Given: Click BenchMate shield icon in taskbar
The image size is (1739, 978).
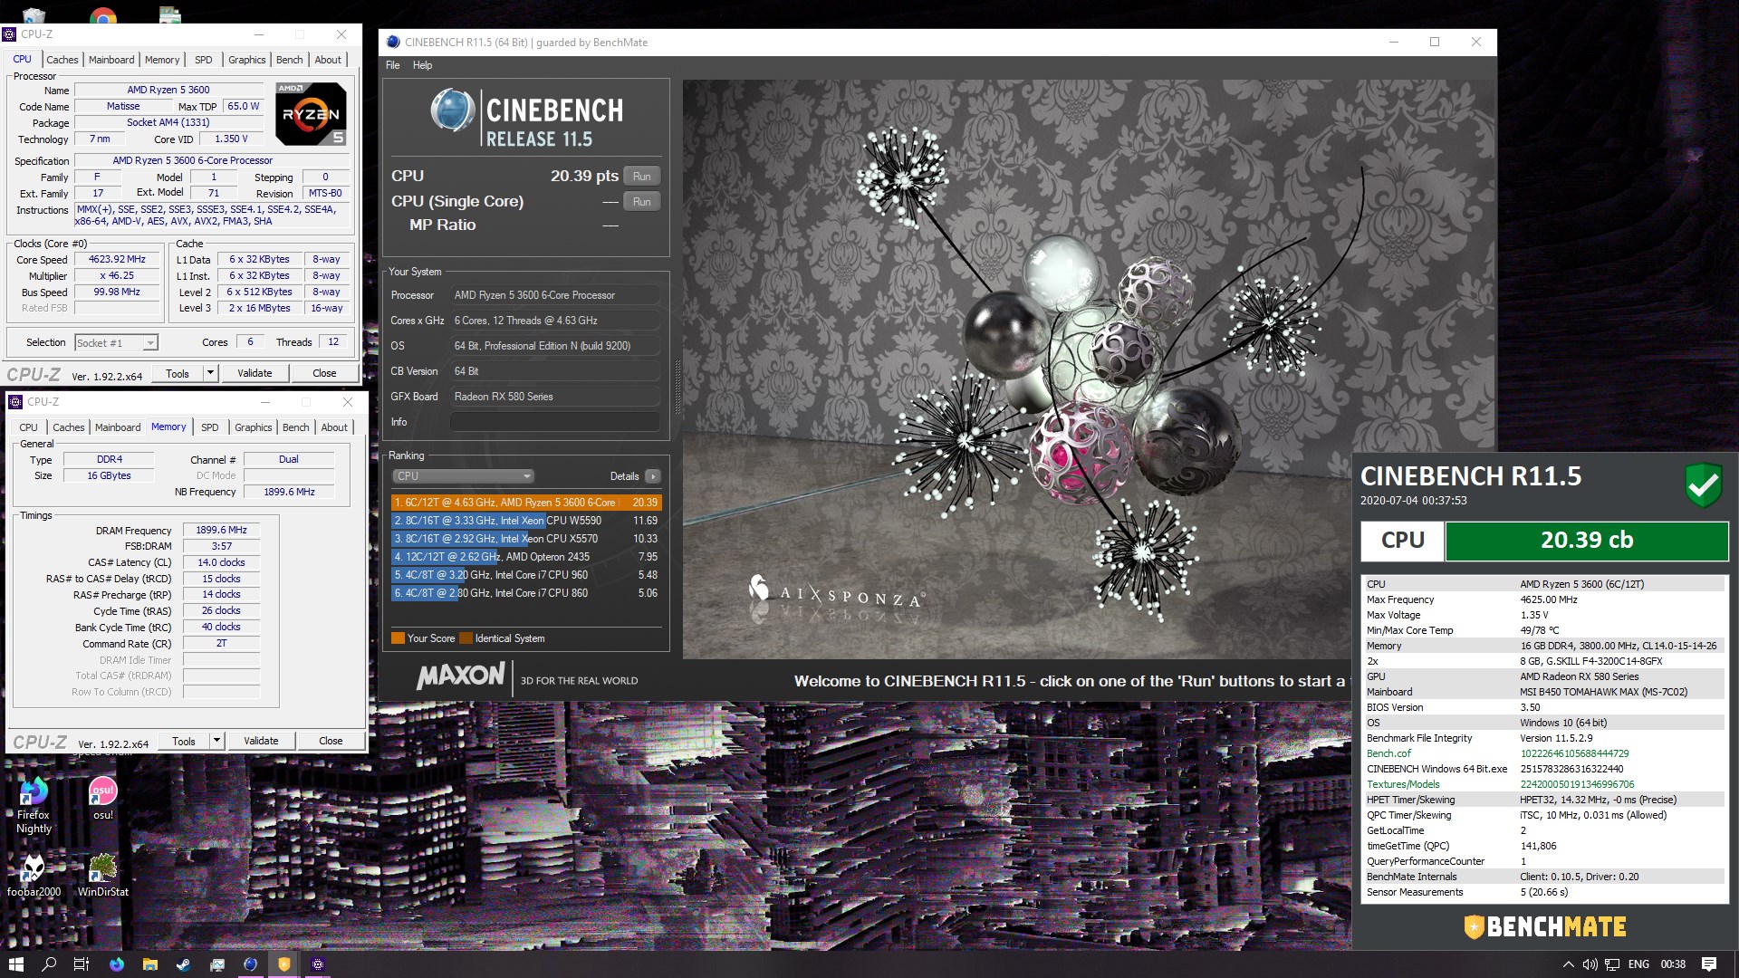Looking at the screenshot, I should [284, 964].
